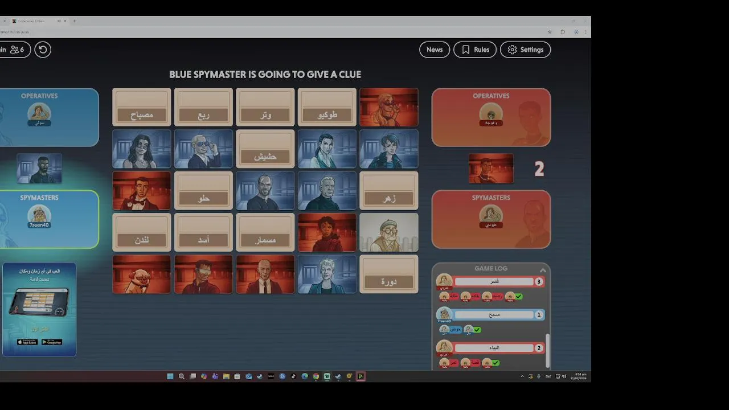Select the word card لندن
Screen dimensions: 729x410
(142, 232)
